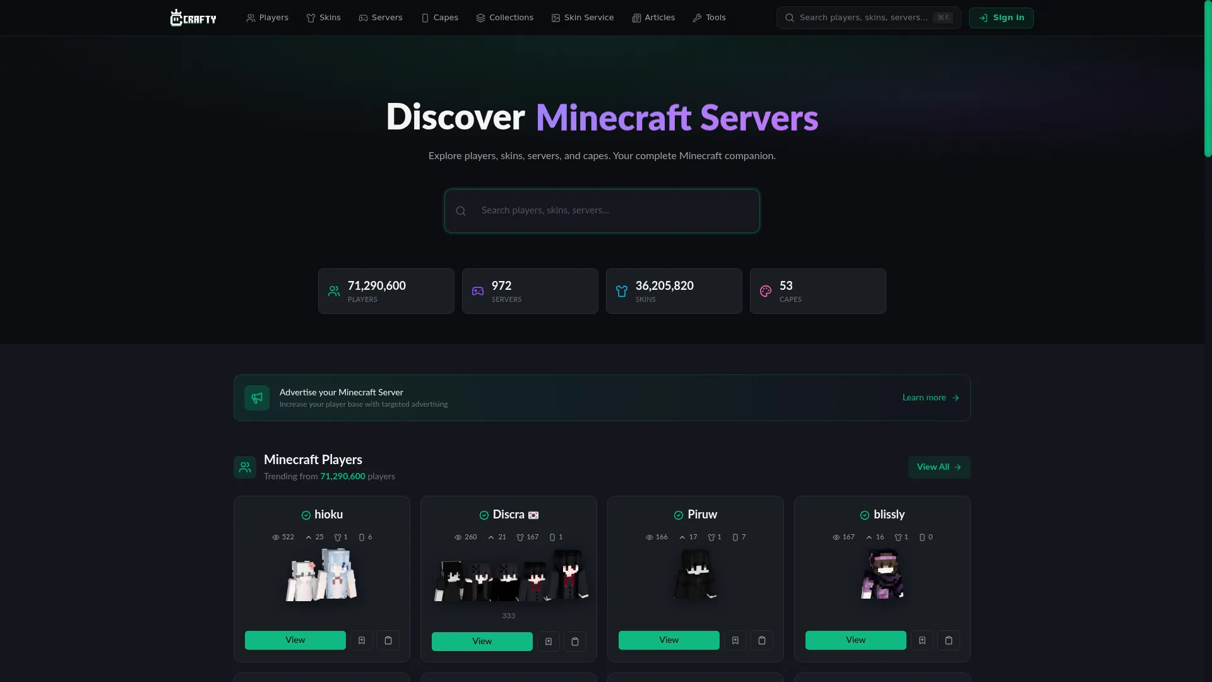The height and width of the screenshot is (682, 1212).
Task: Open the Articles nav item
Action: (653, 18)
